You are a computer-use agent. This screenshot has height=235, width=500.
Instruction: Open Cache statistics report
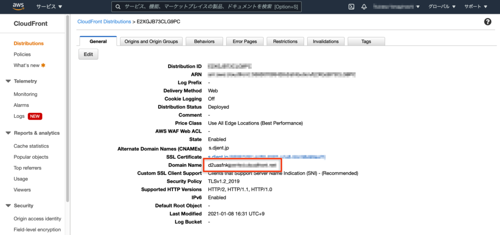pos(31,146)
